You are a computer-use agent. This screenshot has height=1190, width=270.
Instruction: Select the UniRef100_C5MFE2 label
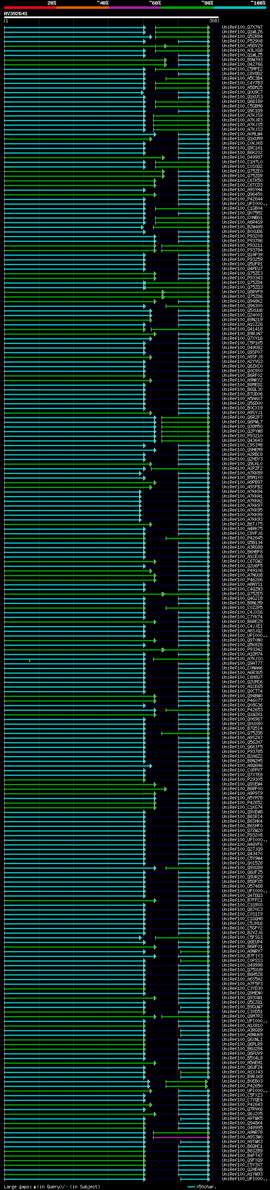tap(242, 69)
